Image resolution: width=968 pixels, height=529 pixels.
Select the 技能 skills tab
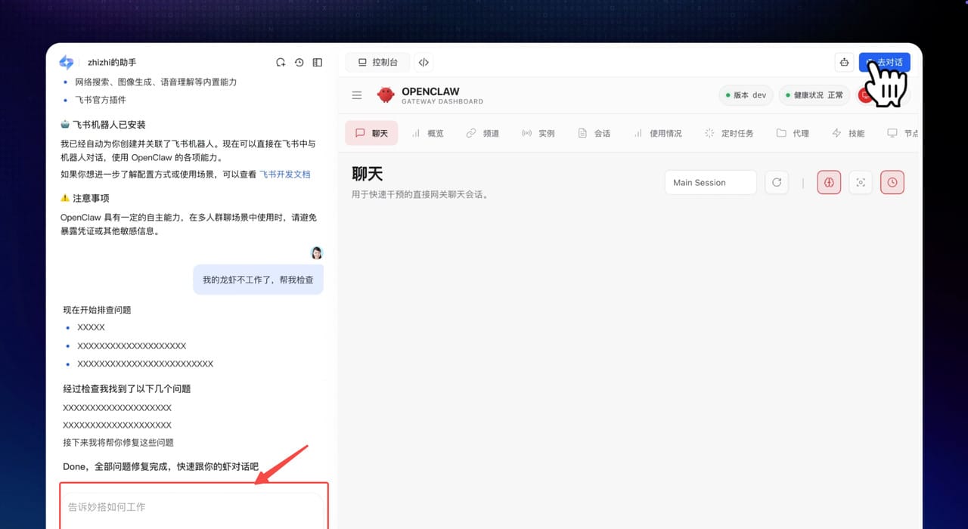(848, 133)
